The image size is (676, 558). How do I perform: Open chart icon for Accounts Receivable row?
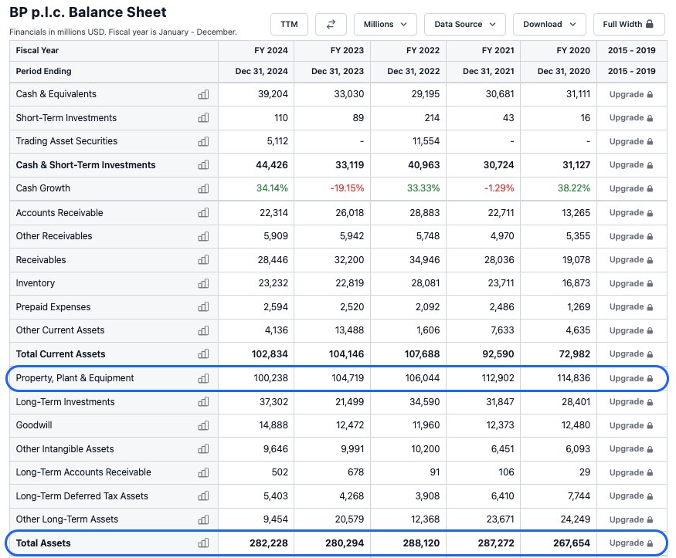203,213
